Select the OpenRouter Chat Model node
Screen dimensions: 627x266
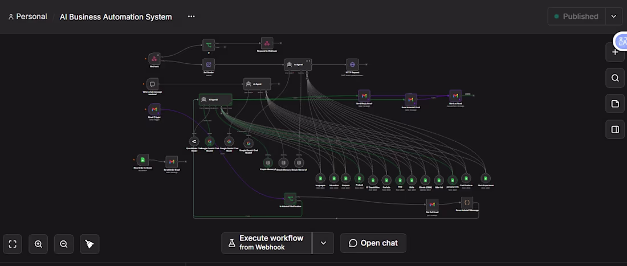(x=194, y=141)
